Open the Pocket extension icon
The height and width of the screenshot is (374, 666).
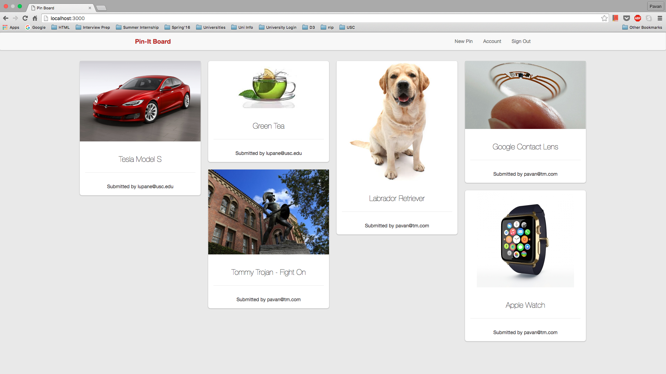point(626,18)
